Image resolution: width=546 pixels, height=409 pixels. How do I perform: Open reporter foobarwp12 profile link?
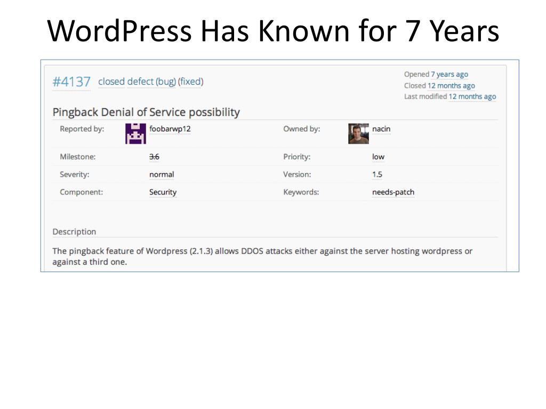[x=170, y=129]
